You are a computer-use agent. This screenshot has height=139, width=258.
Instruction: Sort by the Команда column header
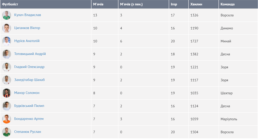point(228,4)
